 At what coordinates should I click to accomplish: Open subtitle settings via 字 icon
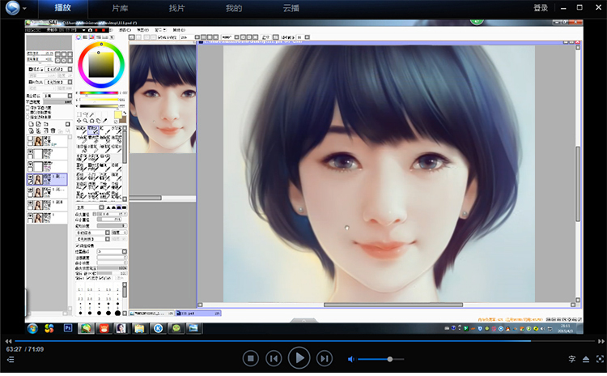point(571,359)
